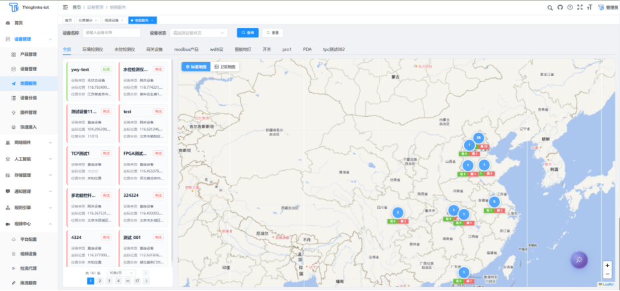The width and height of the screenshot is (620, 291).
Task: Select the modbus产品 tab
Action: click(186, 49)
